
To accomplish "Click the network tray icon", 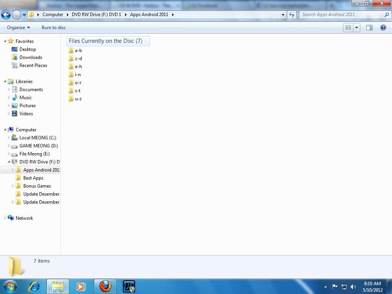I will click(x=344, y=287).
